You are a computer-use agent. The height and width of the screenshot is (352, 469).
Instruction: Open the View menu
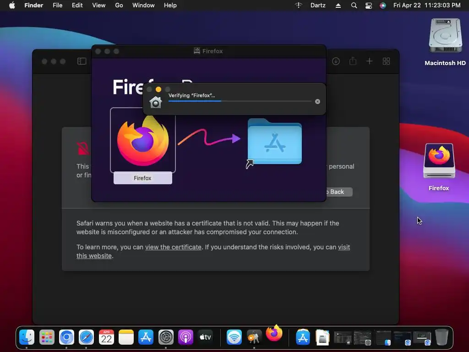tap(99, 5)
